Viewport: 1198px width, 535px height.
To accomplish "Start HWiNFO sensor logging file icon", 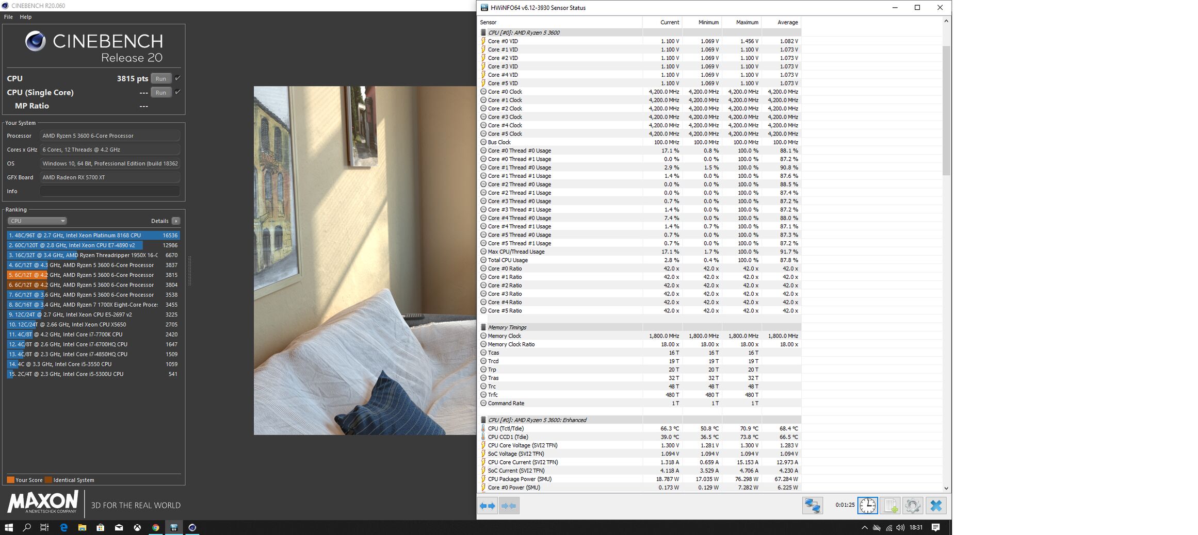I will [x=891, y=506].
